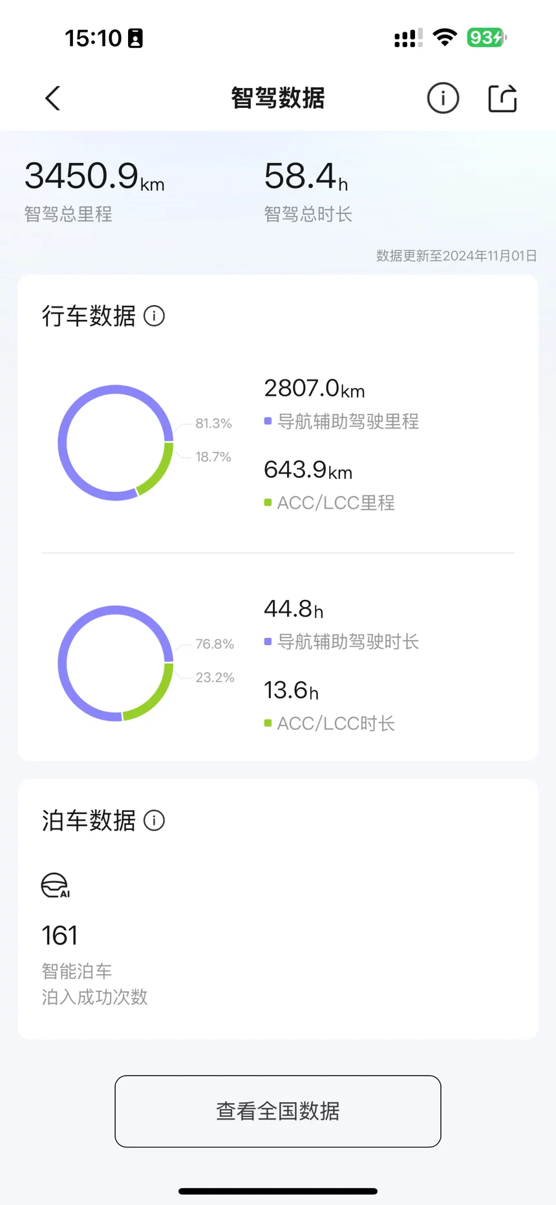Tap green swatch beside ACC/LCC时长

coord(268,723)
